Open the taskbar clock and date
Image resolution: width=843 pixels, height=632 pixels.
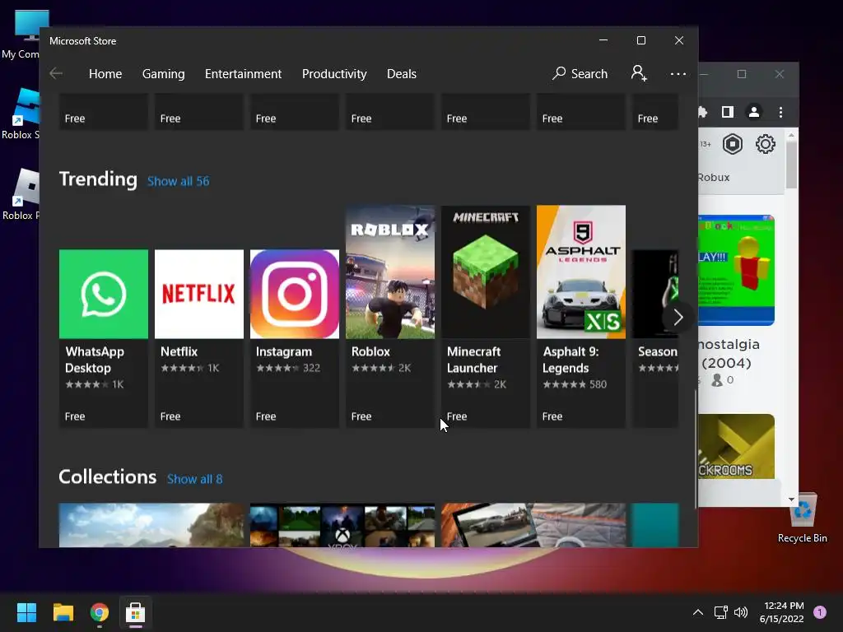782,612
